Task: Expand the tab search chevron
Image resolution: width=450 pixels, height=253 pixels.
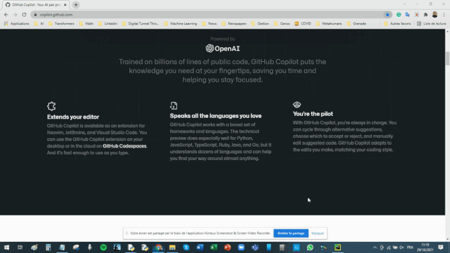Action: click(404, 4)
